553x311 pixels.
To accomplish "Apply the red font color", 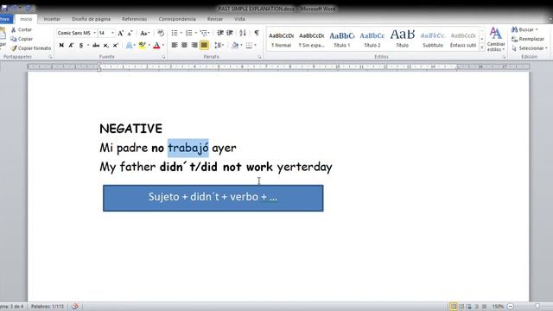I will [157, 45].
